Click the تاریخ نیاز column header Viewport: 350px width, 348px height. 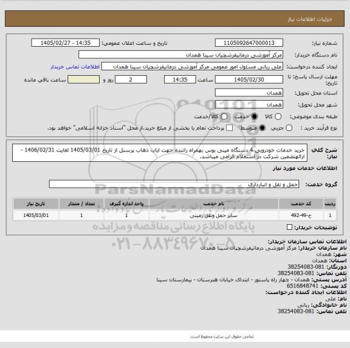[x=36, y=204]
